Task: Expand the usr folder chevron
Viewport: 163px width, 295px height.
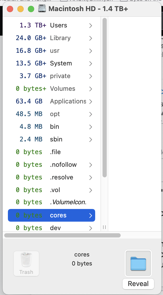Action: tap(91, 51)
